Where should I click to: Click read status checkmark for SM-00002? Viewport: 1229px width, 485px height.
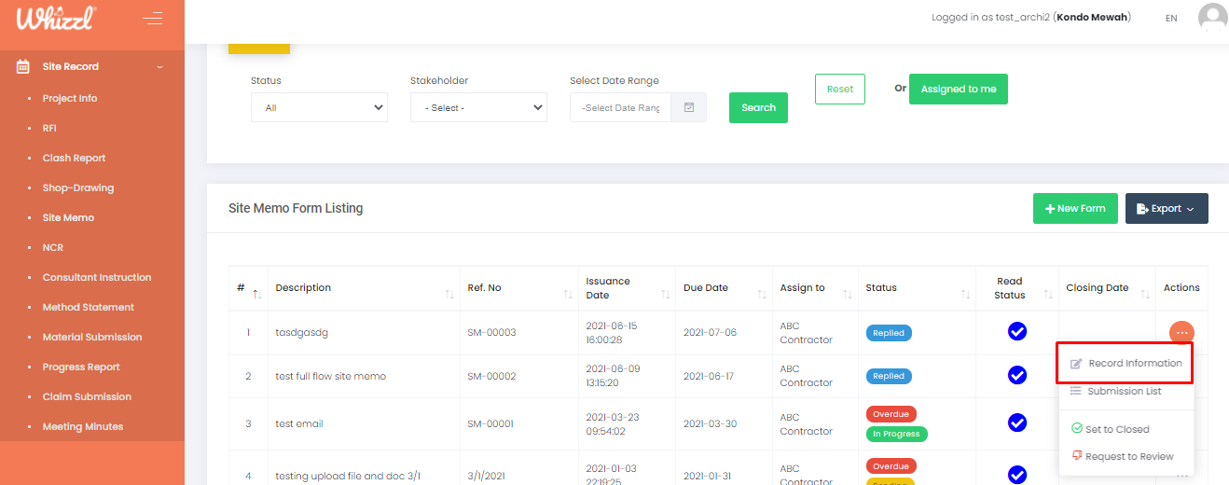click(1017, 375)
